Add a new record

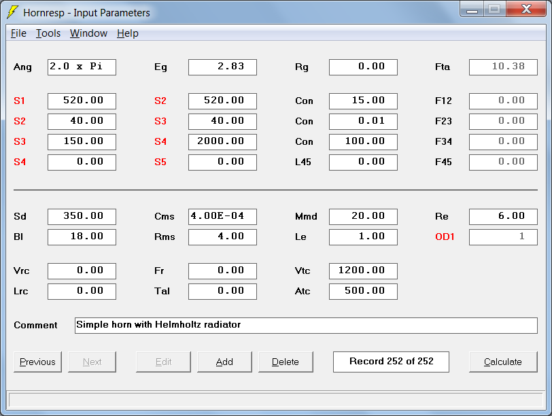point(224,362)
